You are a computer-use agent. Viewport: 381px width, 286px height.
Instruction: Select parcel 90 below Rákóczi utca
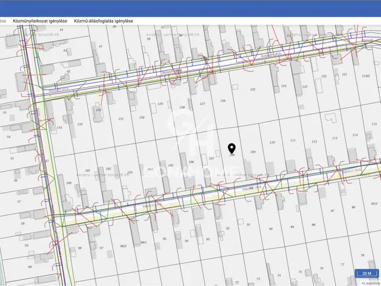pyautogui.click(x=270, y=228)
